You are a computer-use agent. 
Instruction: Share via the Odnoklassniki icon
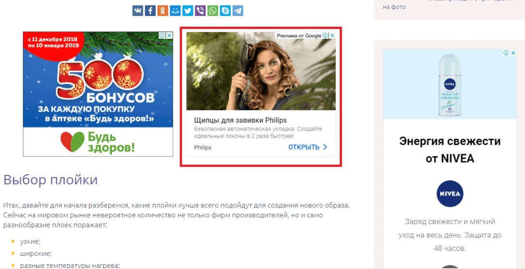point(163,11)
